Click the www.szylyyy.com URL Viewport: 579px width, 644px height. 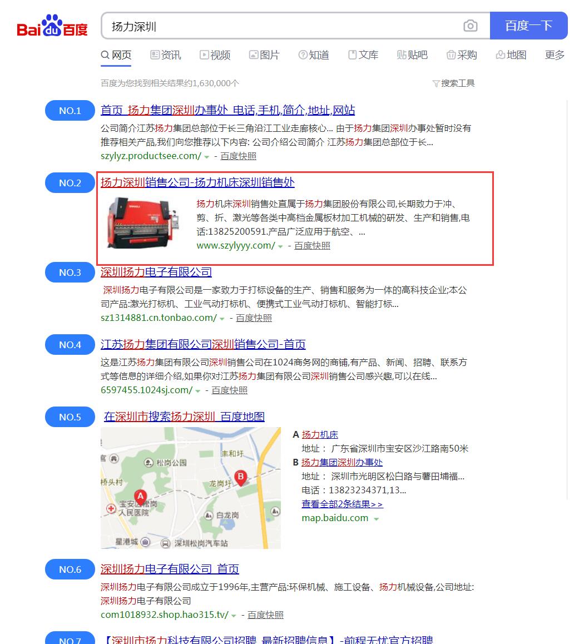pos(236,246)
